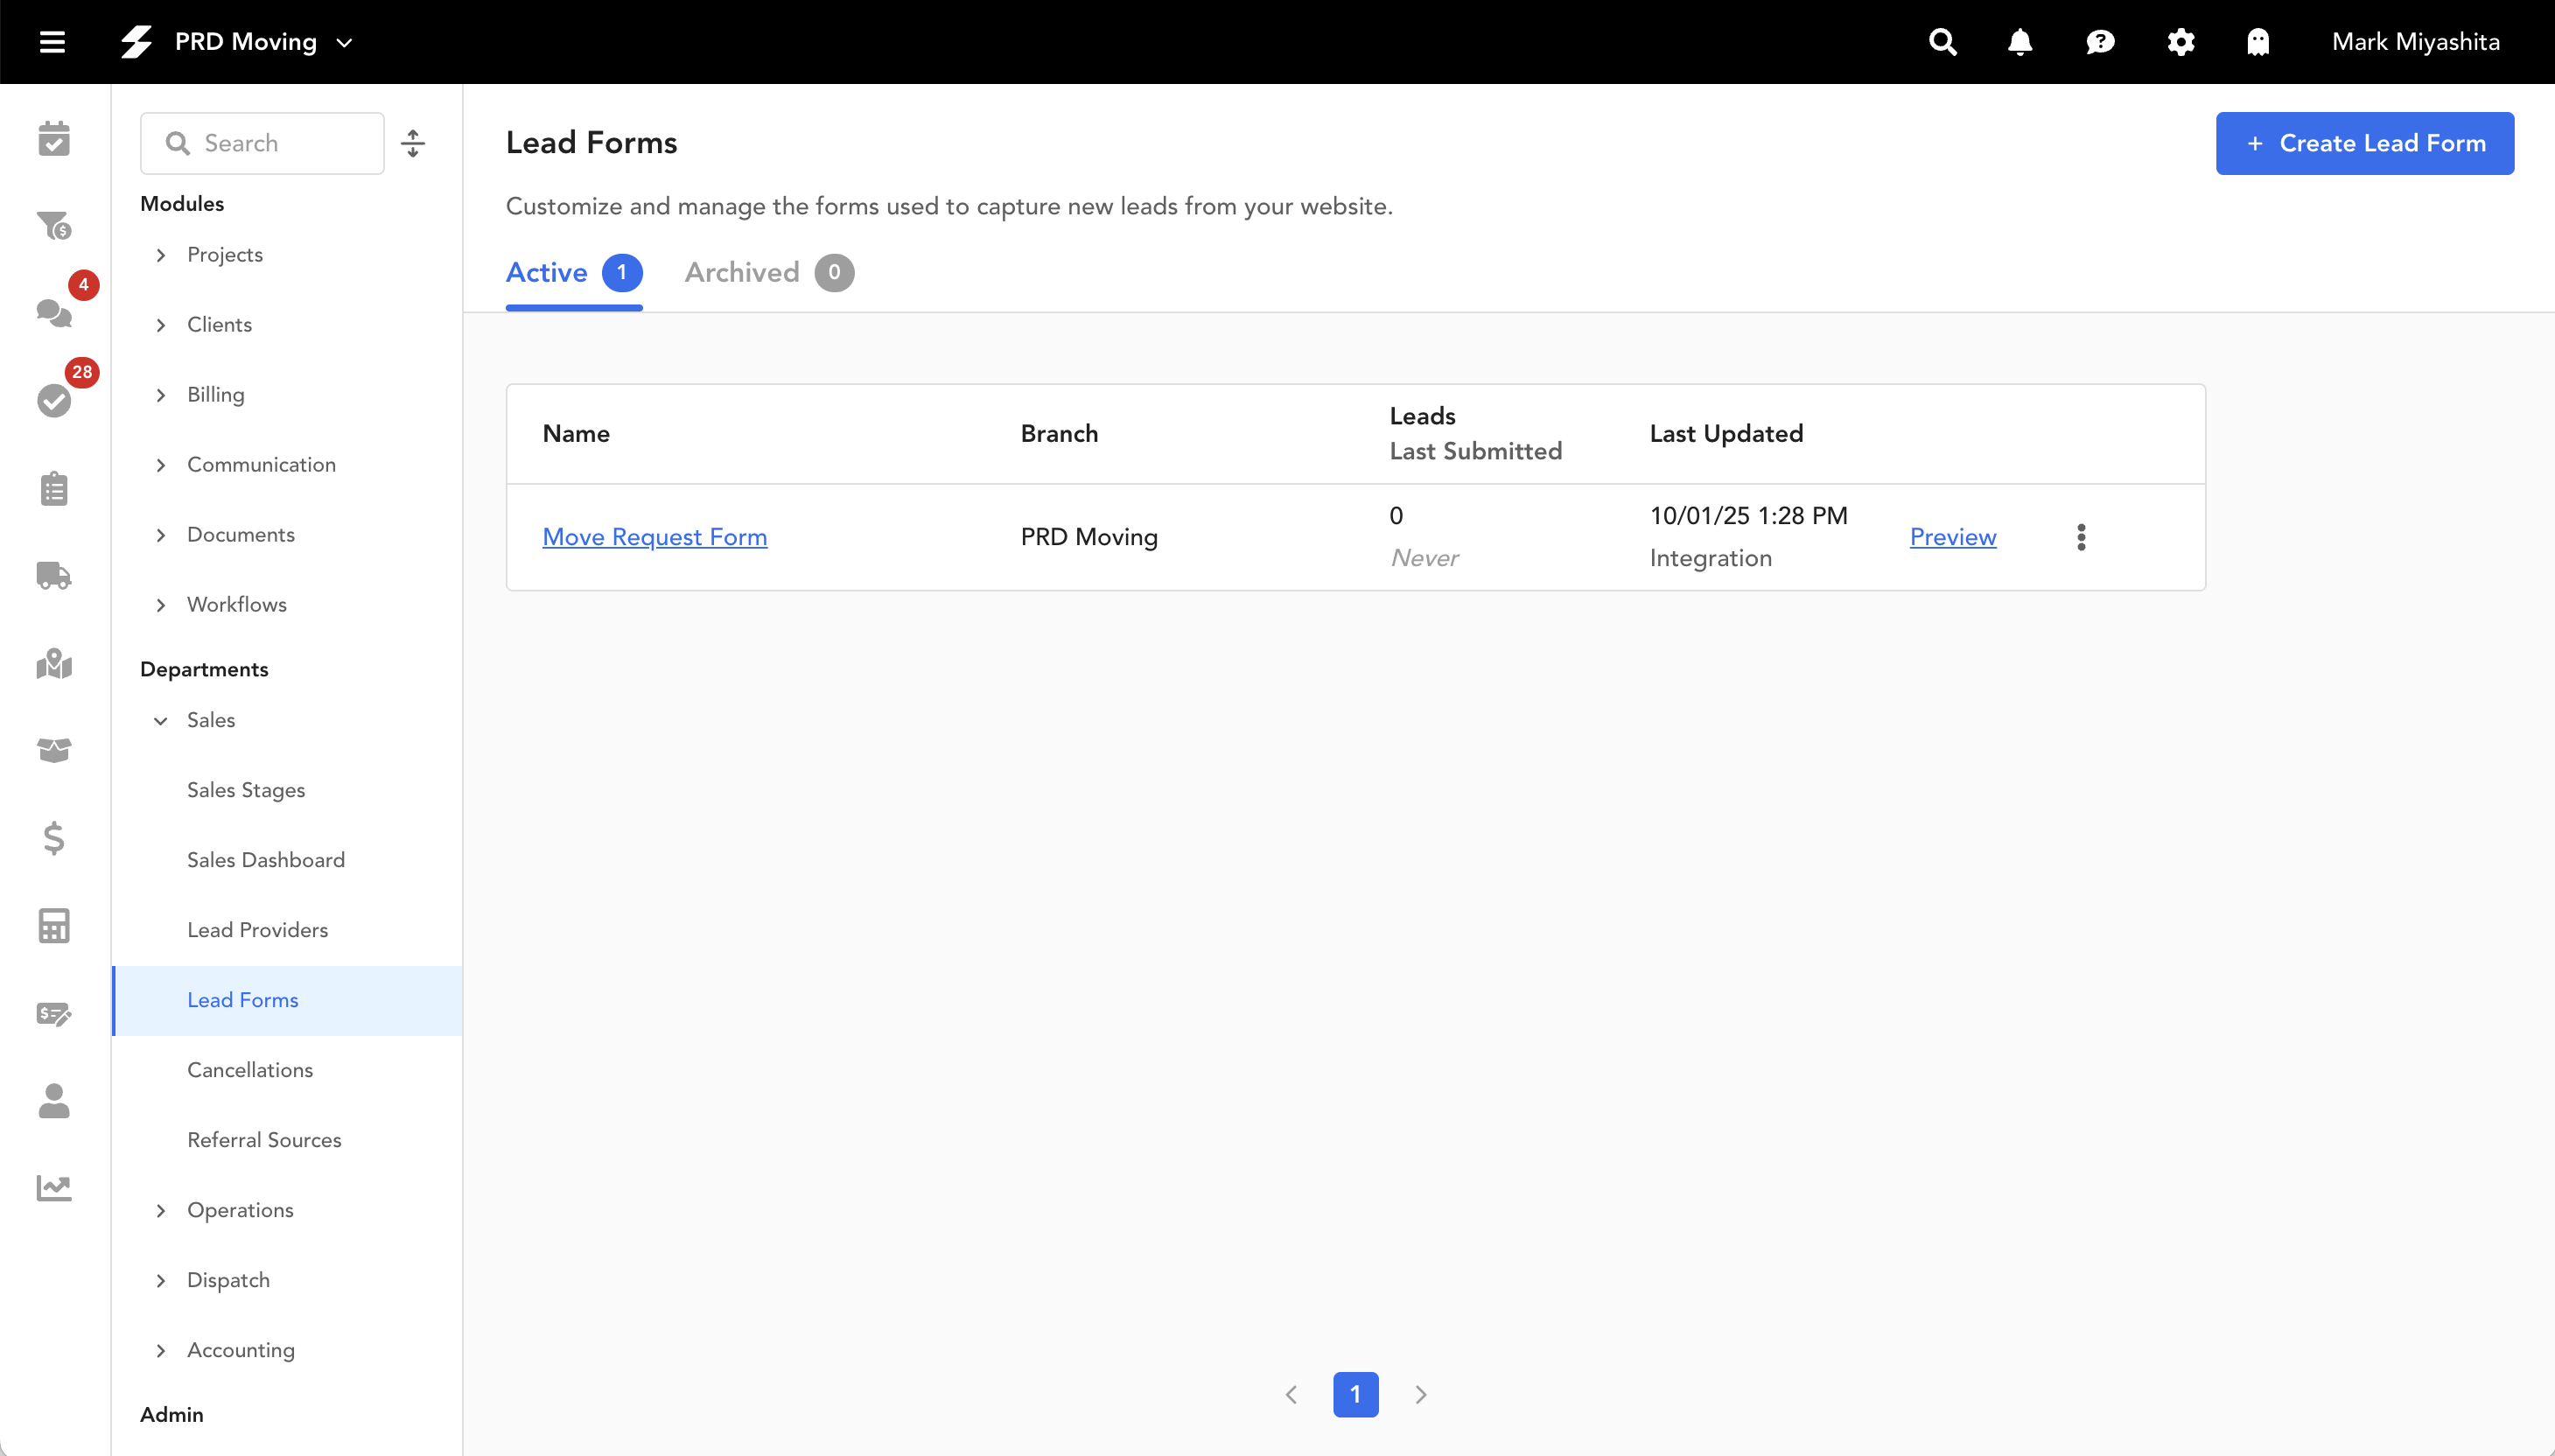The height and width of the screenshot is (1456, 2555).
Task: Click collapse/expand all icon beside search
Action: pyautogui.click(x=413, y=143)
